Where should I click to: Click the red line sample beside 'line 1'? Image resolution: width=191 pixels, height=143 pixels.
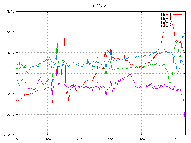tap(178, 14)
